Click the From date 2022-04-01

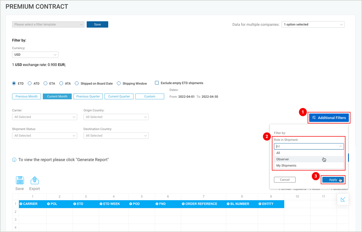pyautogui.click(x=186, y=97)
